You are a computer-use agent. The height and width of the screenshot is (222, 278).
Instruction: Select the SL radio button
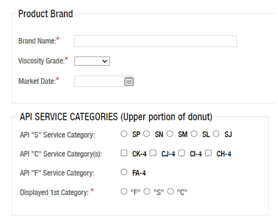[x=194, y=134]
